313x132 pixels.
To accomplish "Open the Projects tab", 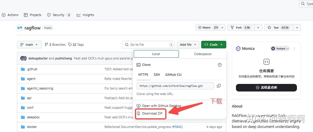I will click(32, 15).
